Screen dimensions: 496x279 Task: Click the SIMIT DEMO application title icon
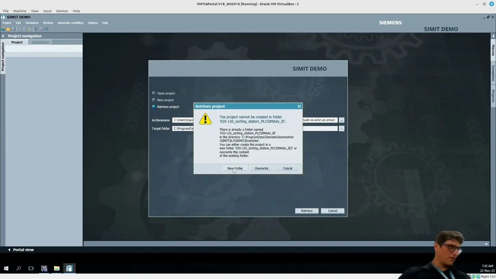click(3, 17)
